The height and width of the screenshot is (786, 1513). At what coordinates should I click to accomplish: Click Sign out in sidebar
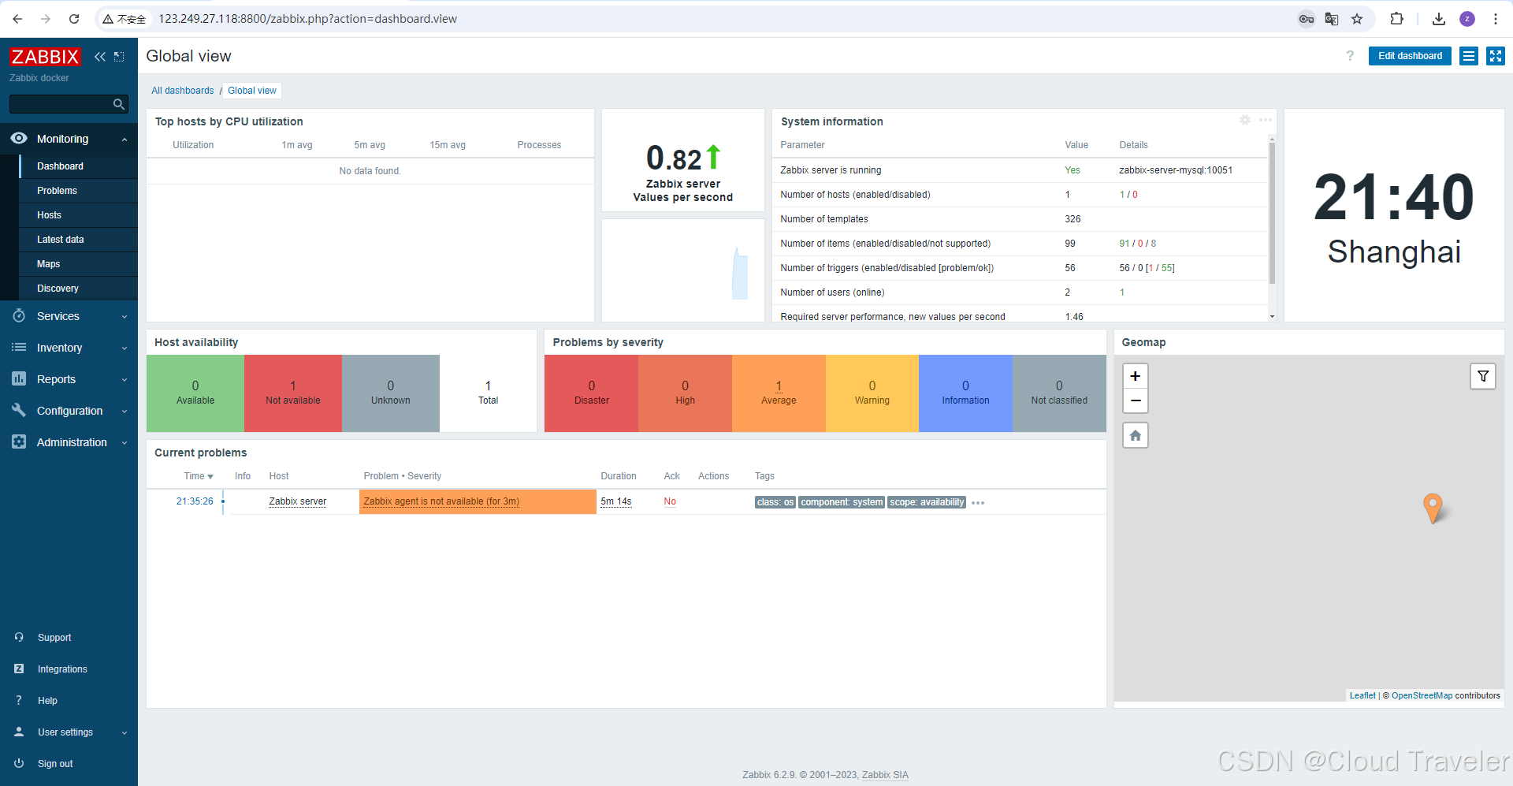[55, 764]
